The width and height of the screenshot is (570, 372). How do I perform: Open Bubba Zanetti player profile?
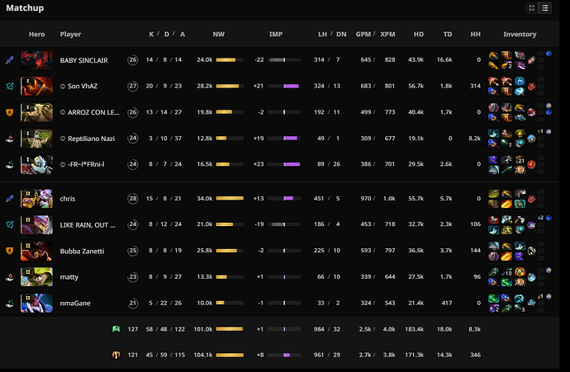point(82,251)
